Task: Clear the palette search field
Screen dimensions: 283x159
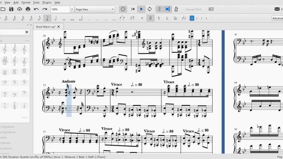Action: [x=27, y=32]
